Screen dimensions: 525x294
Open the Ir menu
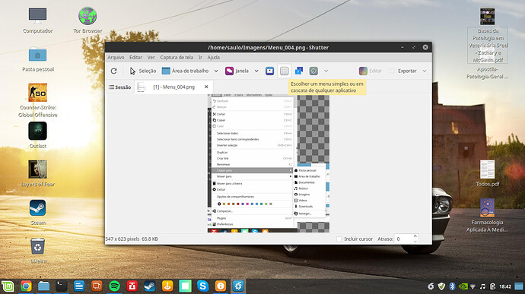(200, 58)
